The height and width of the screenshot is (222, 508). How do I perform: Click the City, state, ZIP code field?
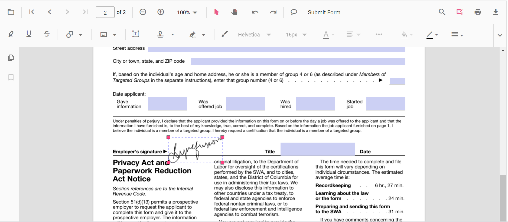298,62
